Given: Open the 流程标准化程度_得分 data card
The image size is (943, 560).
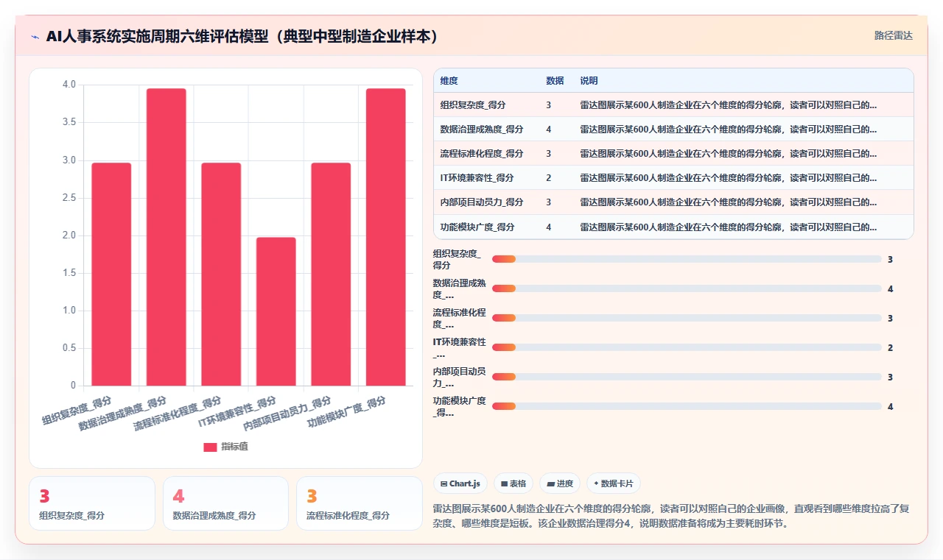Looking at the screenshot, I should point(360,503).
